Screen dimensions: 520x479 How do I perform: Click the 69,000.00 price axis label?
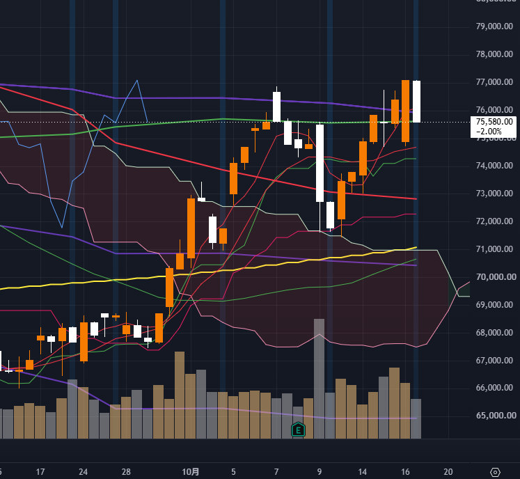(x=496, y=305)
